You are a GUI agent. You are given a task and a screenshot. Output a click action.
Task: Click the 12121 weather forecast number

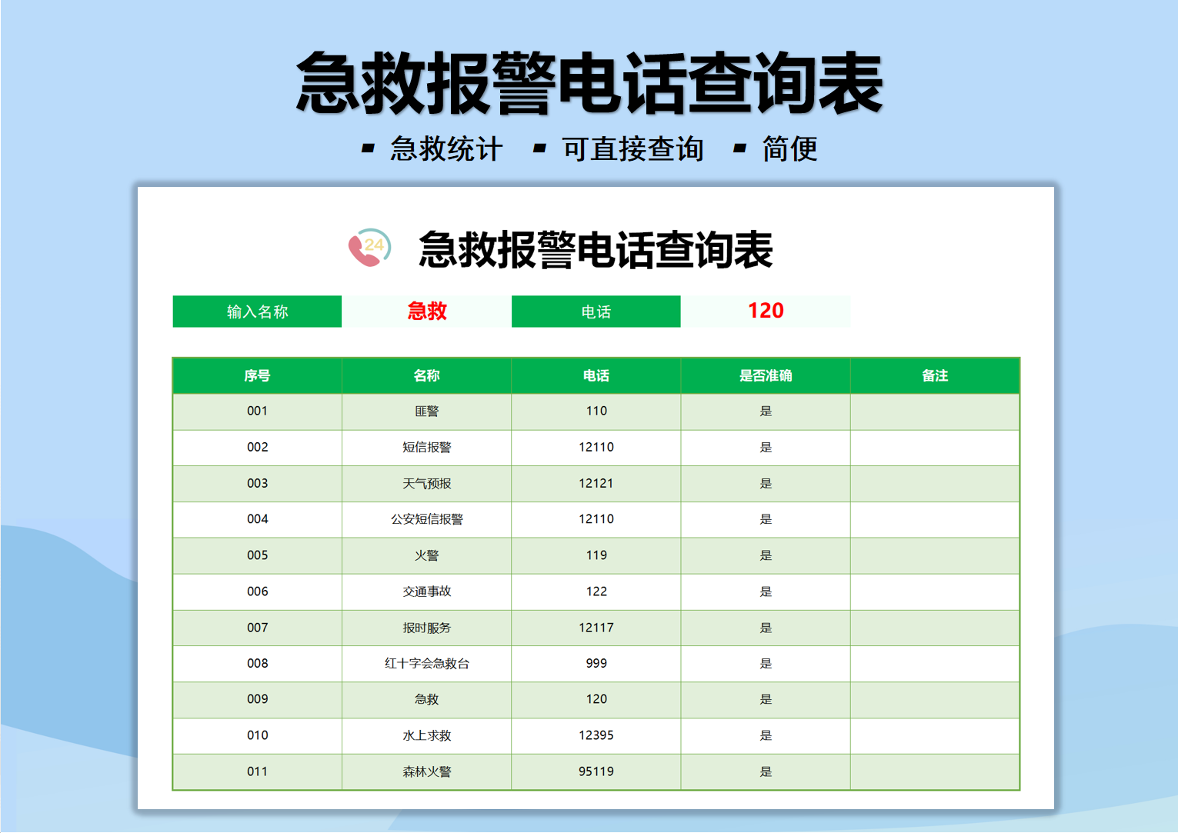(x=596, y=484)
